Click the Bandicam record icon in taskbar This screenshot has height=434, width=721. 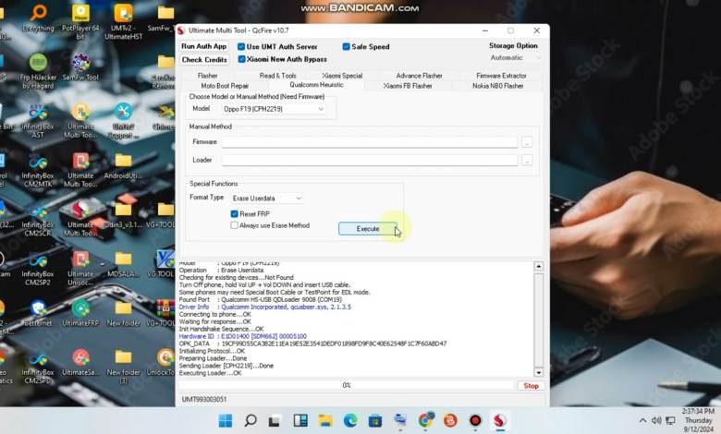(x=475, y=420)
